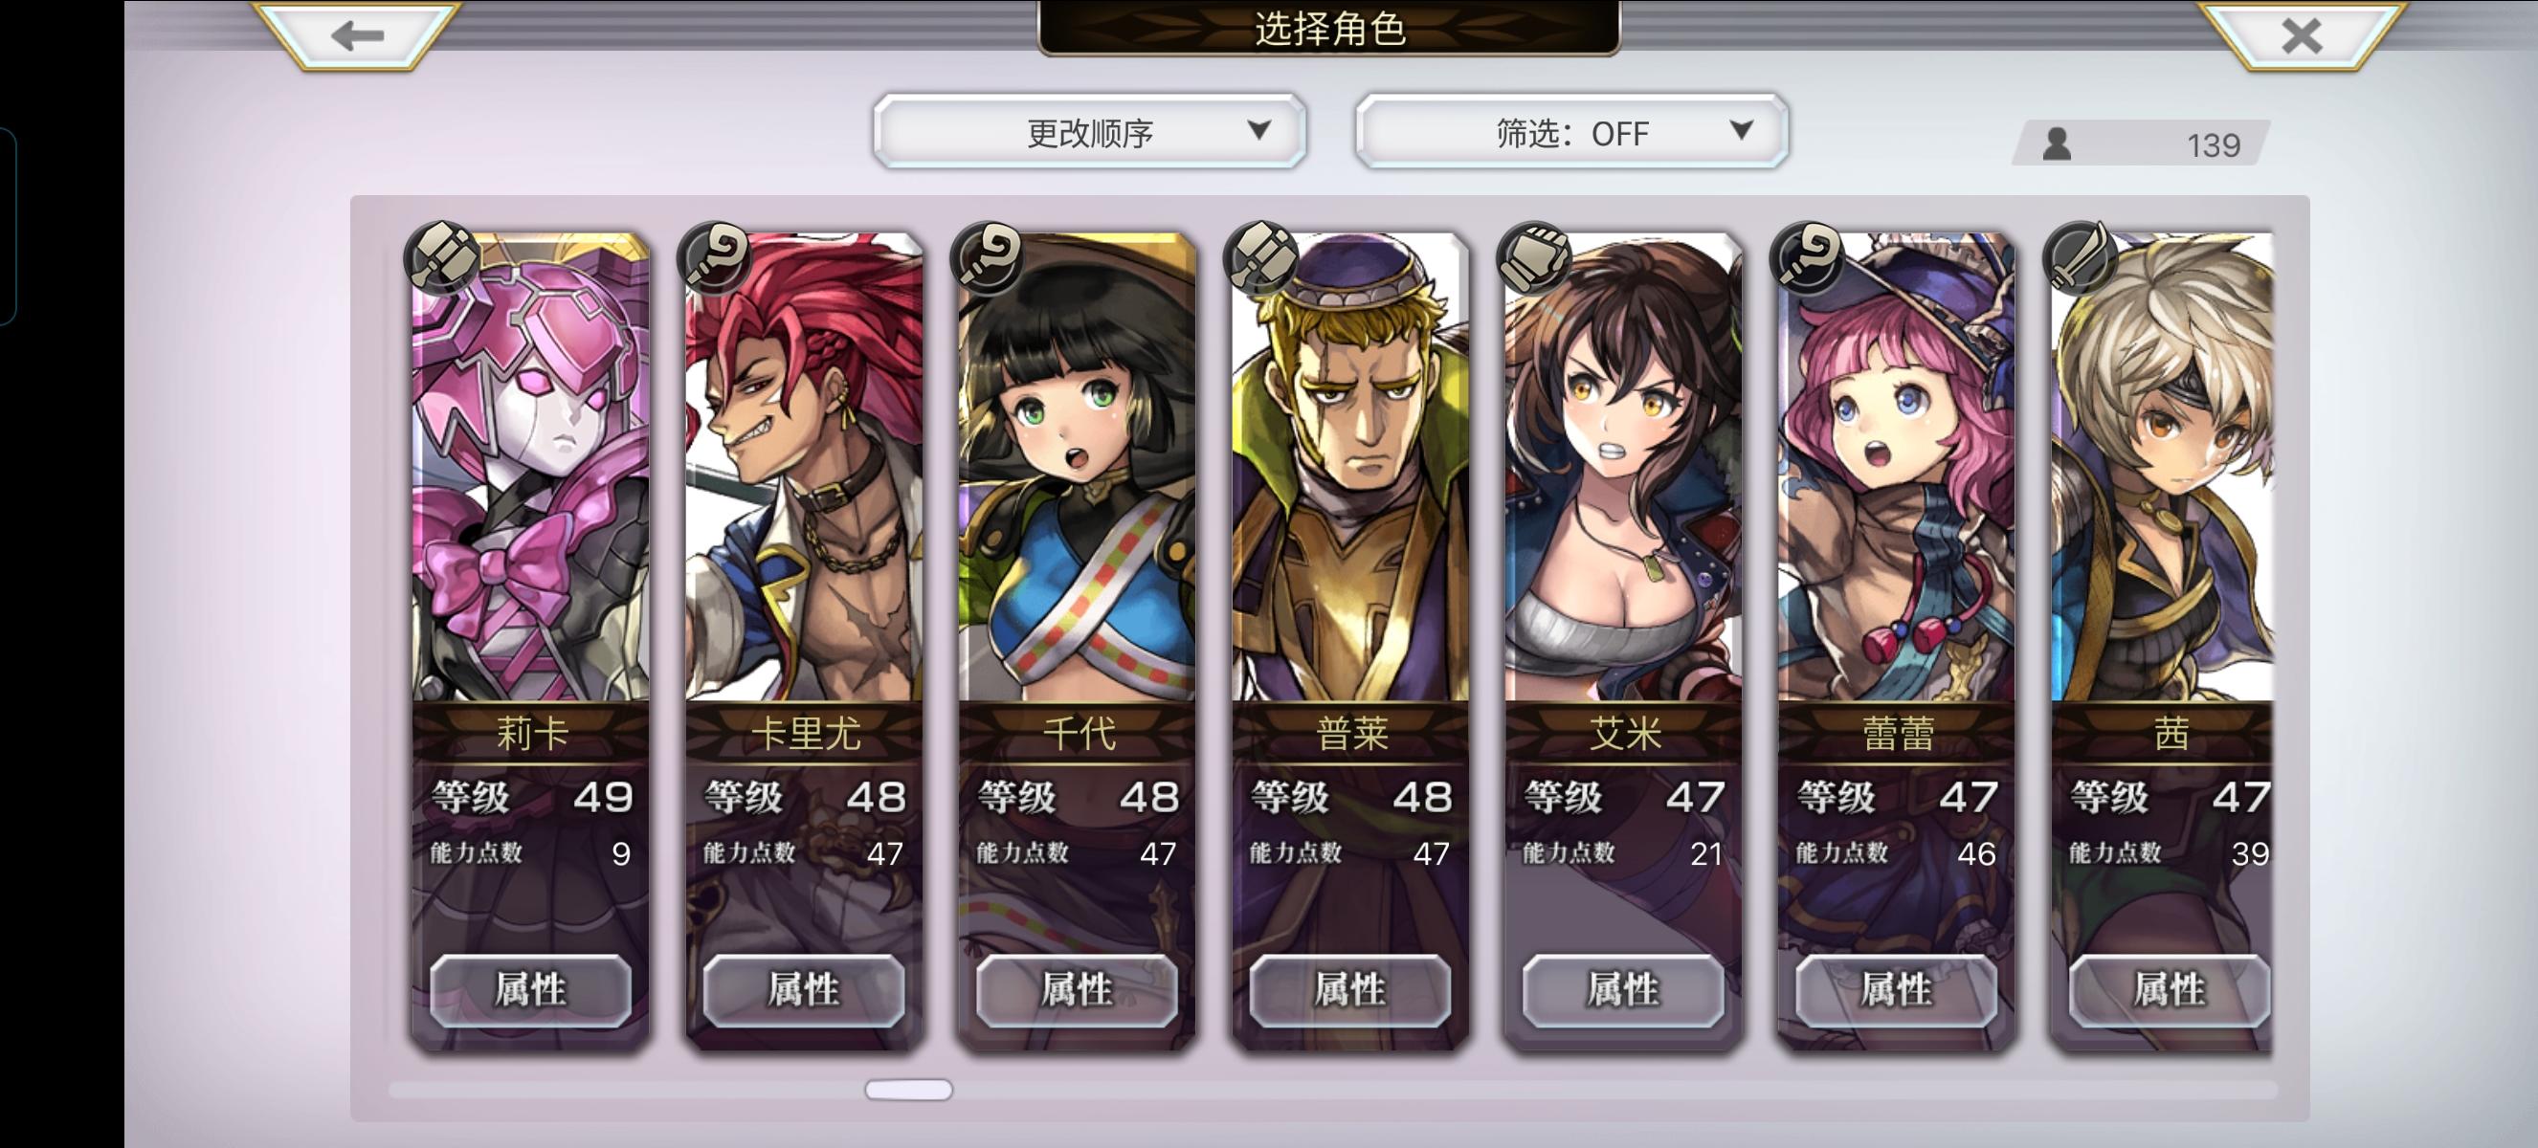This screenshot has width=2538, height=1148.
Task: Click the hammer class icon on 莉卡's card
Action: (441, 257)
